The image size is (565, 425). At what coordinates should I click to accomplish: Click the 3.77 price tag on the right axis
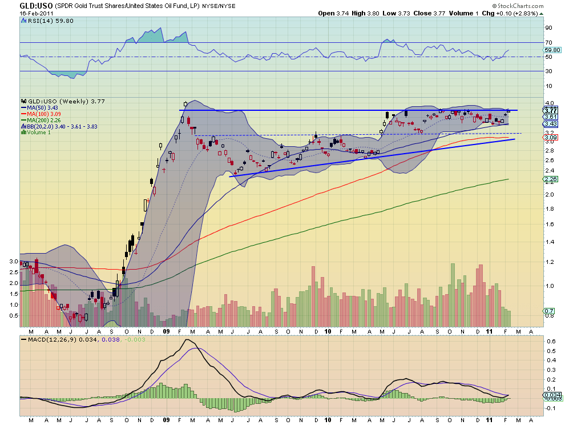(551, 111)
